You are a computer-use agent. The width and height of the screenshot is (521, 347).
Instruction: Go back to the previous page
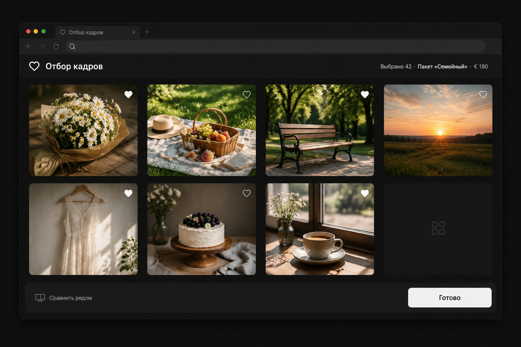(x=29, y=46)
